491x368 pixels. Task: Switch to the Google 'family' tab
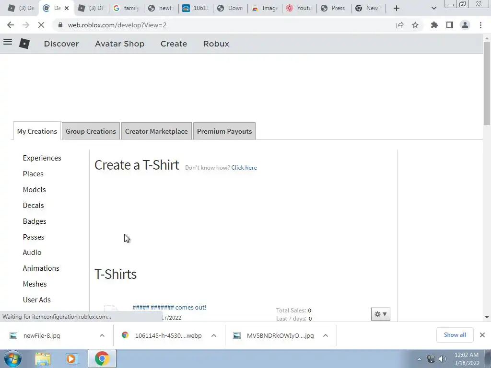(126, 8)
